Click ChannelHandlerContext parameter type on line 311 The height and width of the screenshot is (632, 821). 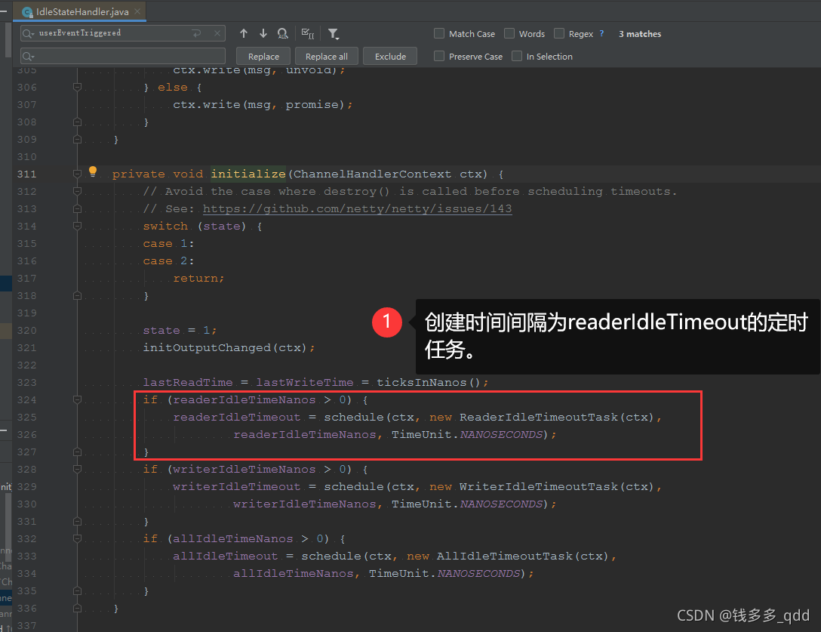[x=372, y=174]
